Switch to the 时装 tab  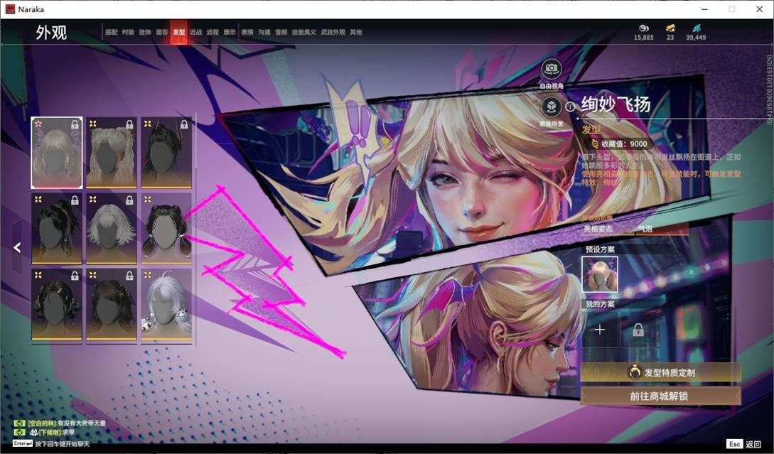point(128,32)
